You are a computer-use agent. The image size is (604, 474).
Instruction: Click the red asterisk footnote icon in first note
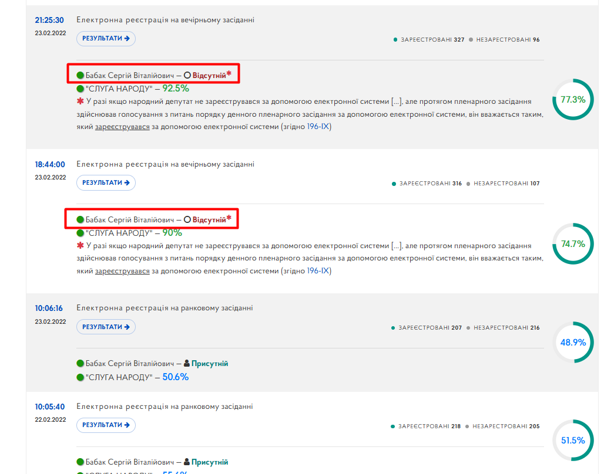coord(80,101)
